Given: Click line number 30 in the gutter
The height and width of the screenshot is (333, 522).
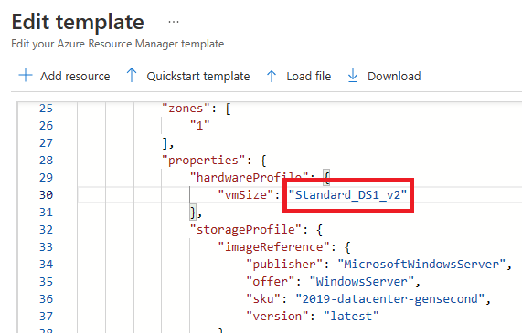Looking at the screenshot, I should (x=46, y=194).
